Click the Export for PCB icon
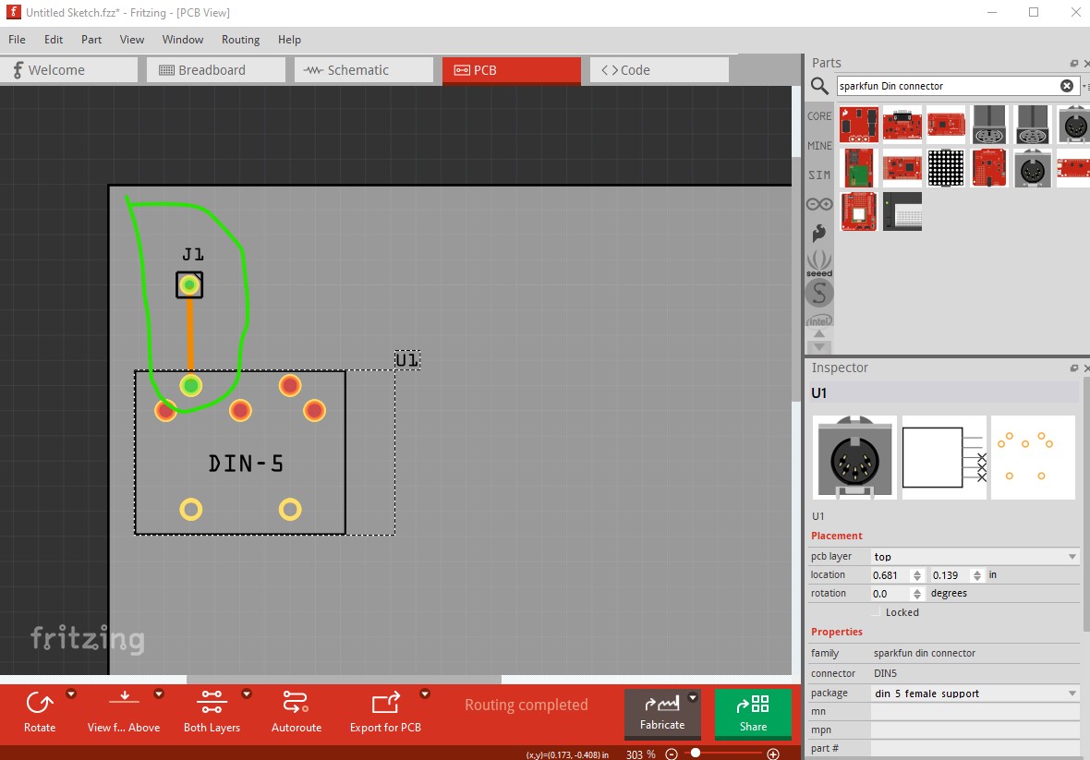This screenshot has width=1090, height=760. pos(385,704)
